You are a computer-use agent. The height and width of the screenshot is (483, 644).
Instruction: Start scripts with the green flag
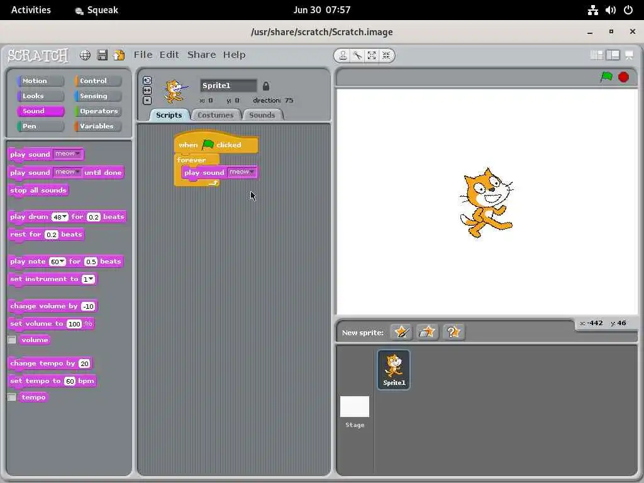click(x=606, y=77)
